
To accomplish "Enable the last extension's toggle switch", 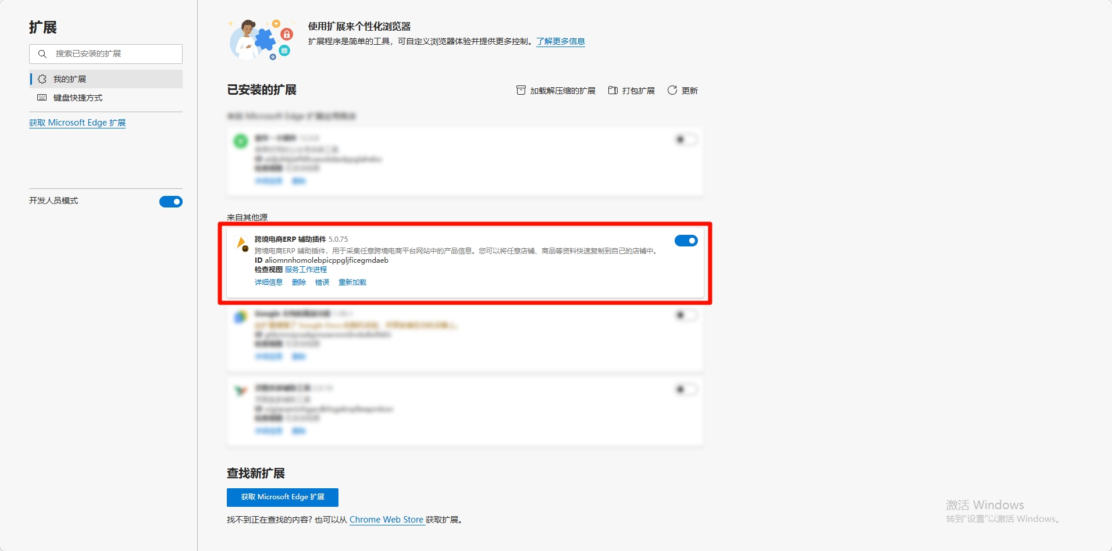I will (x=686, y=389).
